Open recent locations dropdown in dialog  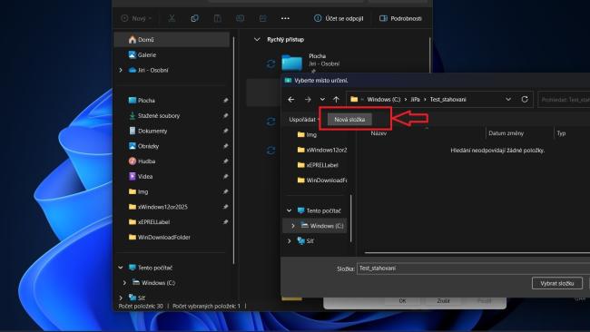pyautogui.click(x=322, y=99)
